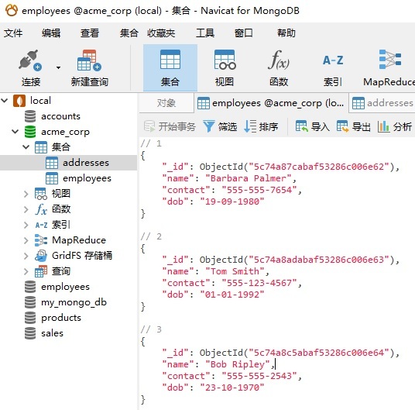Click 导出 export button
Viewport: 415px width, 410px height.
click(353, 126)
